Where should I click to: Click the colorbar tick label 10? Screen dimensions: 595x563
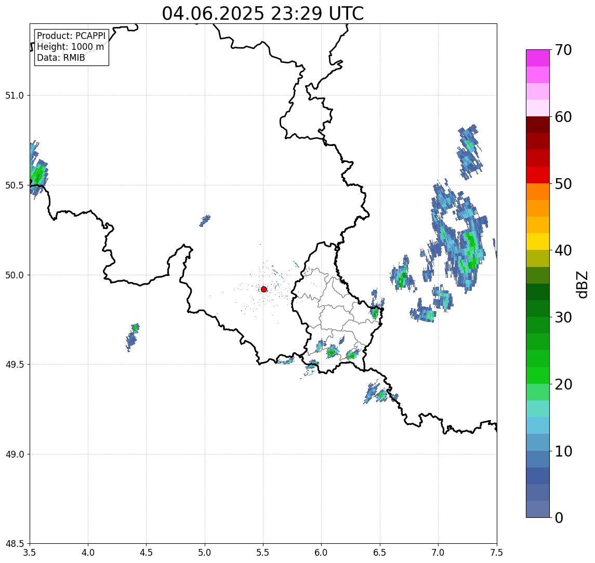[563, 451]
